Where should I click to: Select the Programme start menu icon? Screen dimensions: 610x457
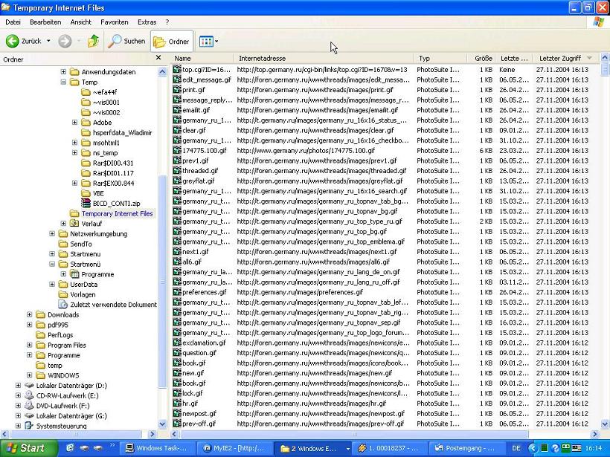(x=74, y=274)
